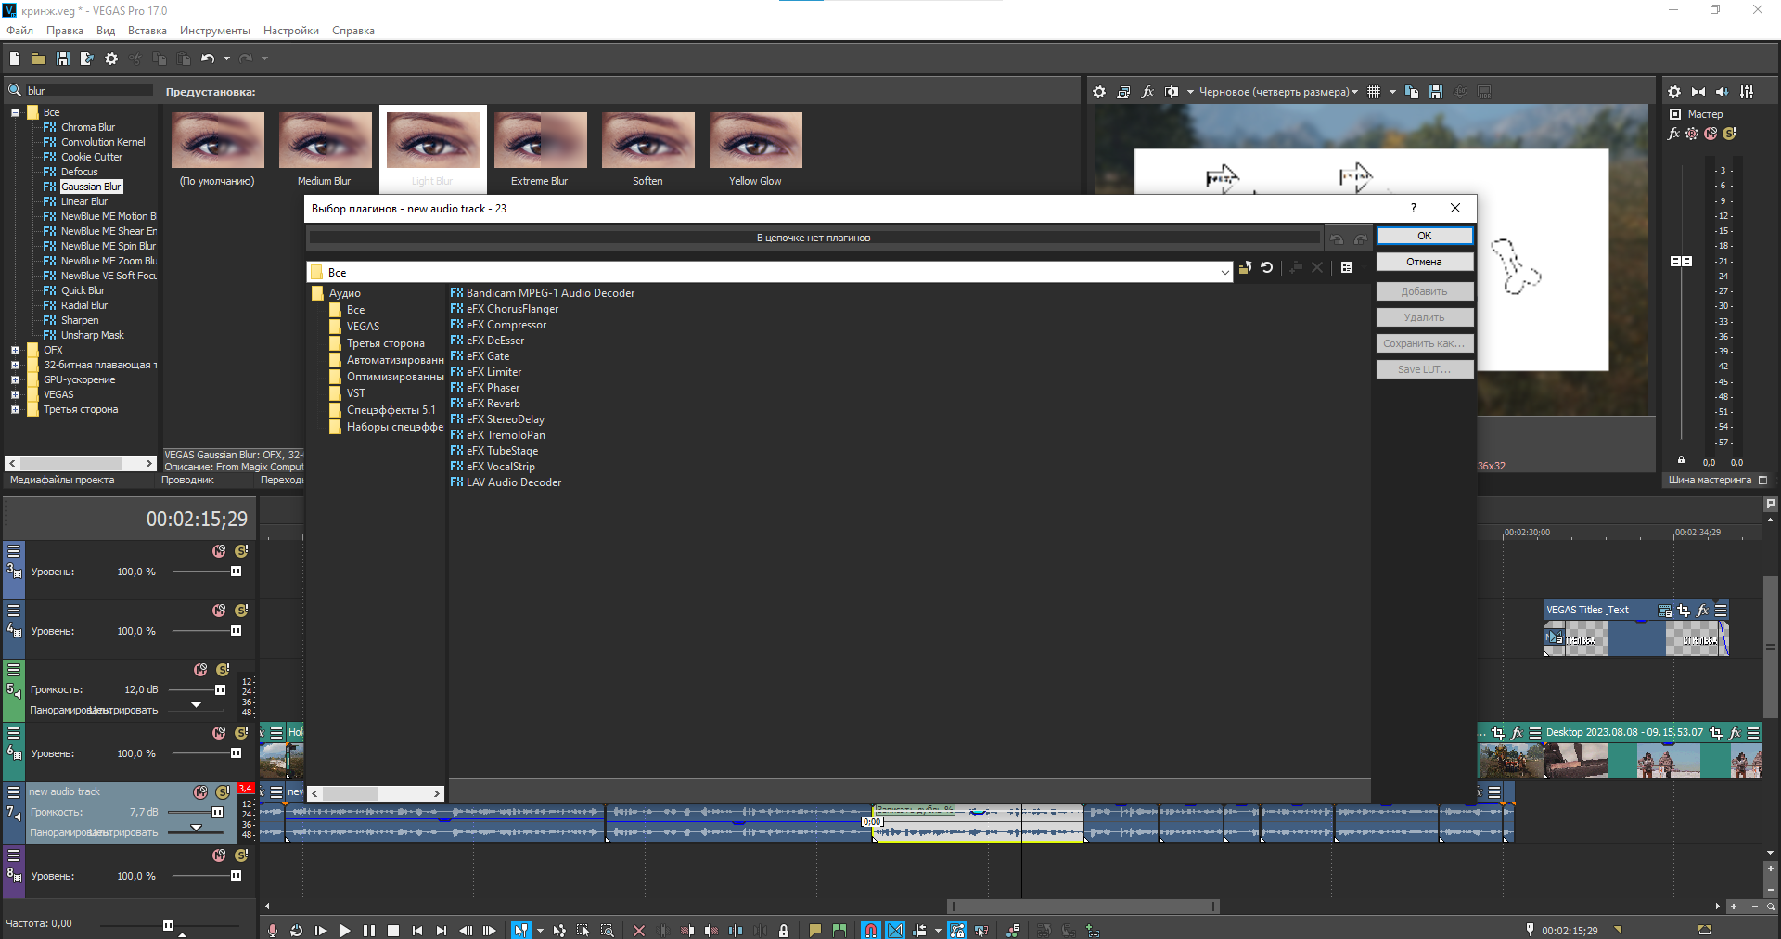1781x939 pixels.
Task: Solo the new audio track
Action: click(223, 791)
